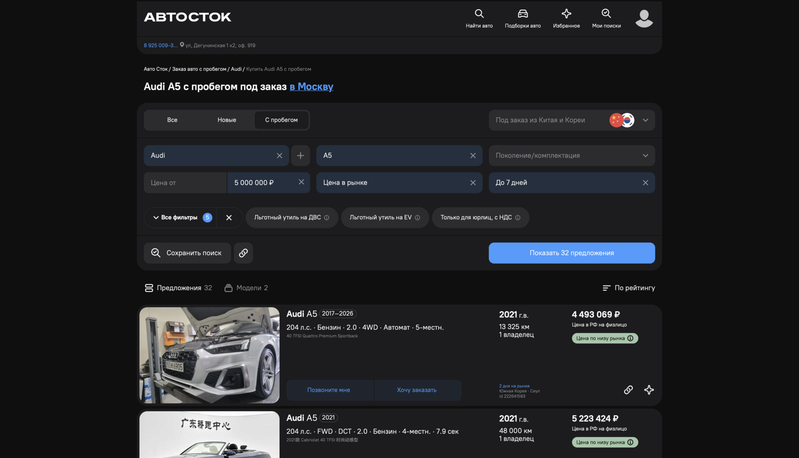Switch to Модели 2 tab

246,288
